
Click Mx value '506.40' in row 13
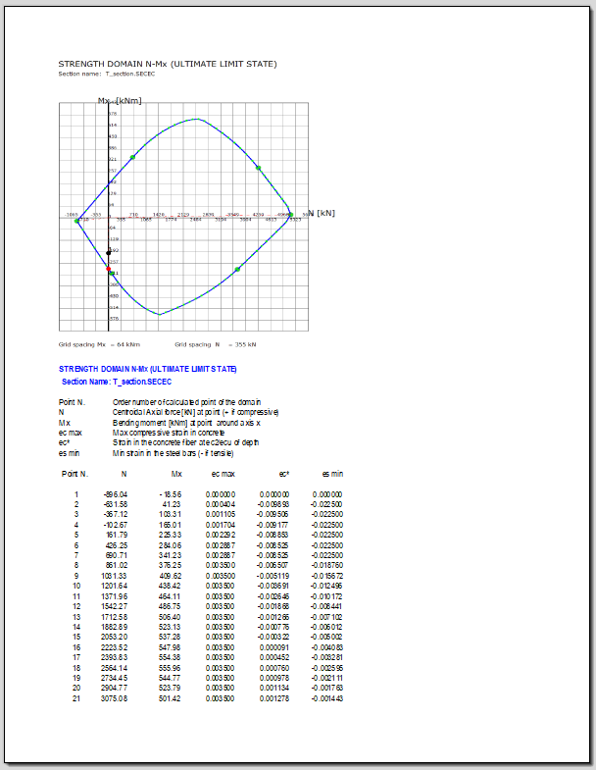point(170,617)
